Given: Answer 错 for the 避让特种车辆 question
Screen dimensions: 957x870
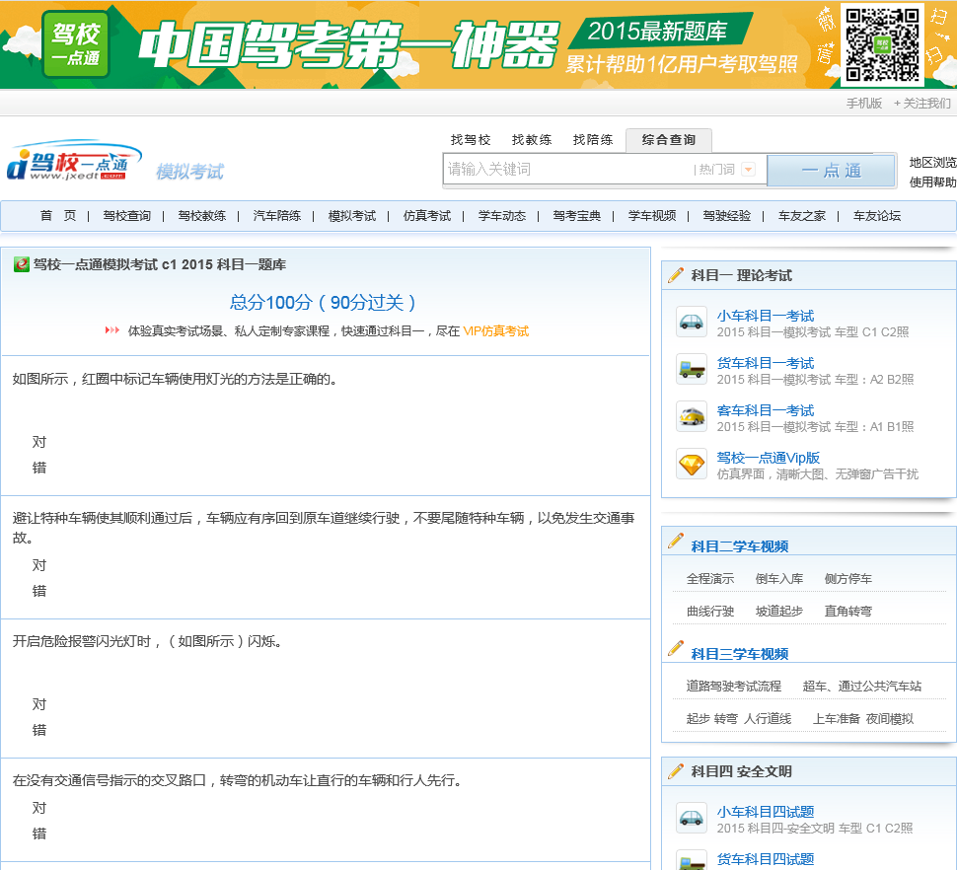Looking at the screenshot, I should [x=39, y=591].
